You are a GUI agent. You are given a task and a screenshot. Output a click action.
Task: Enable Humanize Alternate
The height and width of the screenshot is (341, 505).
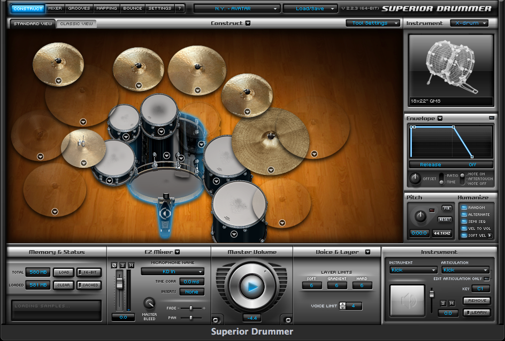click(464, 214)
